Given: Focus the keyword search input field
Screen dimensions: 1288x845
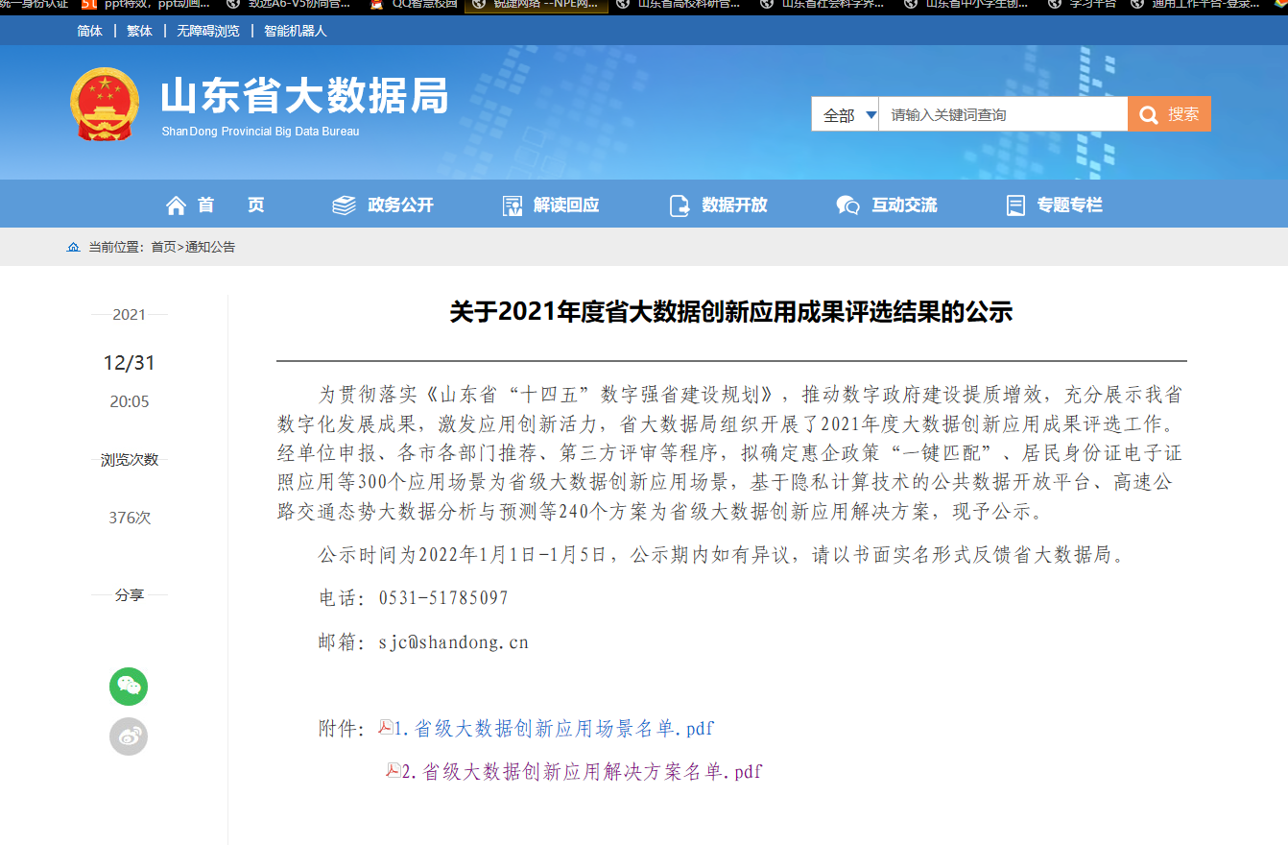Looking at the screenshot, I should point(1002,115).
